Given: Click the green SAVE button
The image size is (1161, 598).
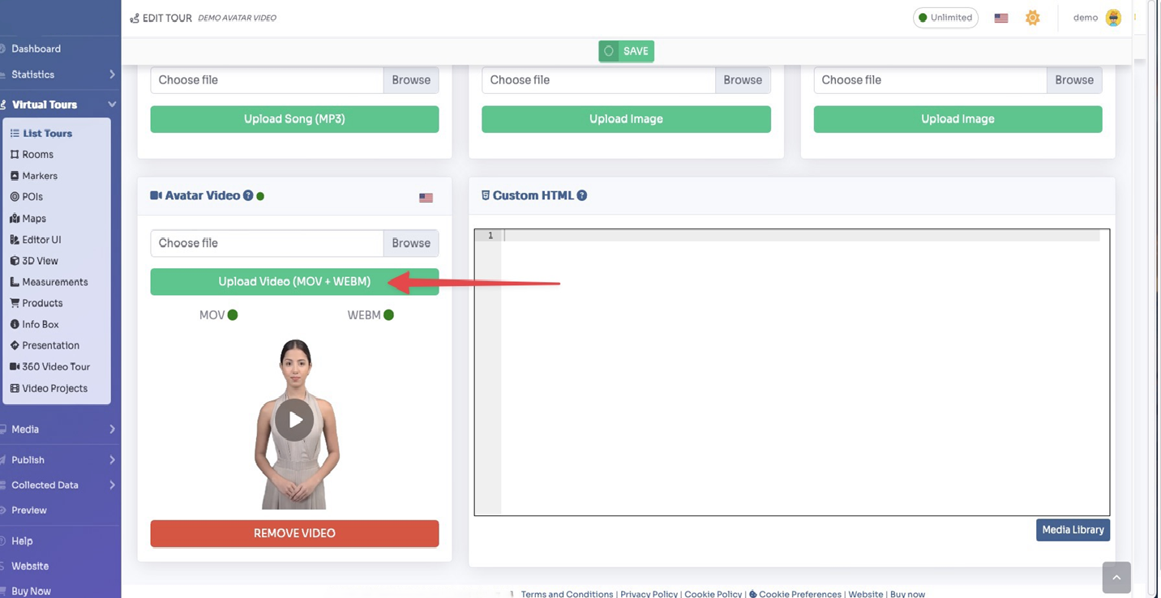Looking at the screenshot, I should (x=626, y=51).
